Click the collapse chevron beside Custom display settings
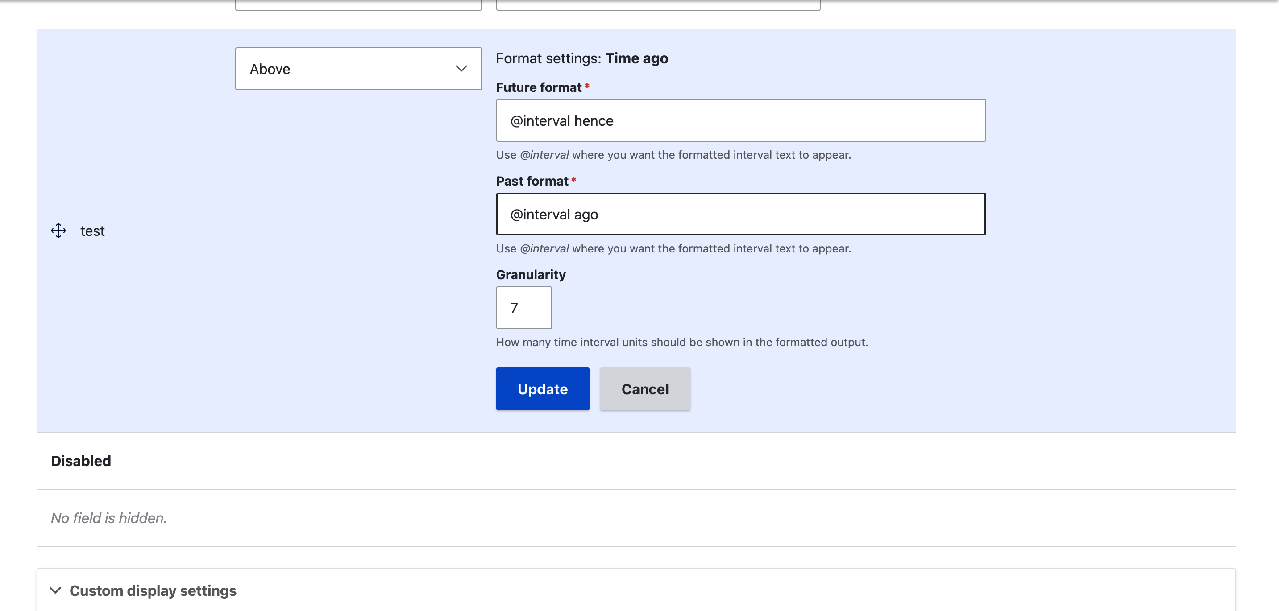This screenshot has width=1279, height=611. click(56, 590)
